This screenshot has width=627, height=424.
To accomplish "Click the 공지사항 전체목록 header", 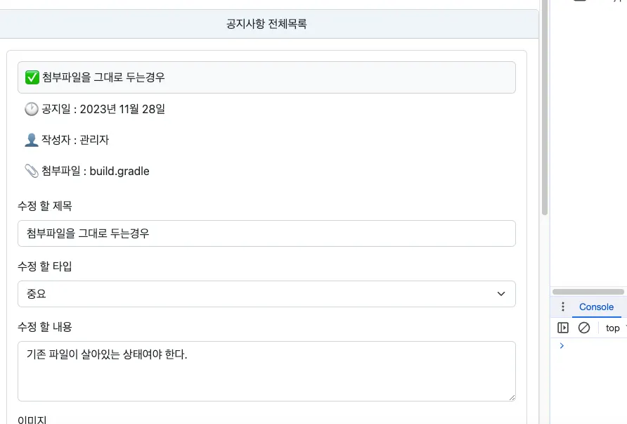I will click(266, 25).
